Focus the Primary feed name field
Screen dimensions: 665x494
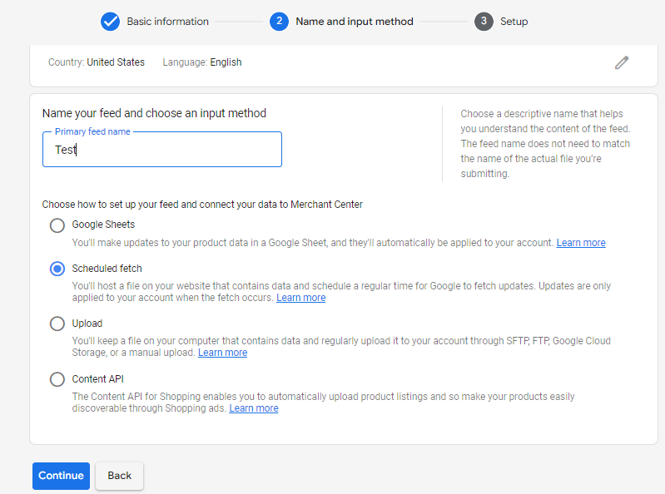click(x=162, y=150)
